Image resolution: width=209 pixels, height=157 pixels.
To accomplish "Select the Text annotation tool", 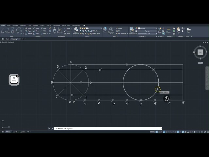I will pyautogui.click(x=55, y=30).
